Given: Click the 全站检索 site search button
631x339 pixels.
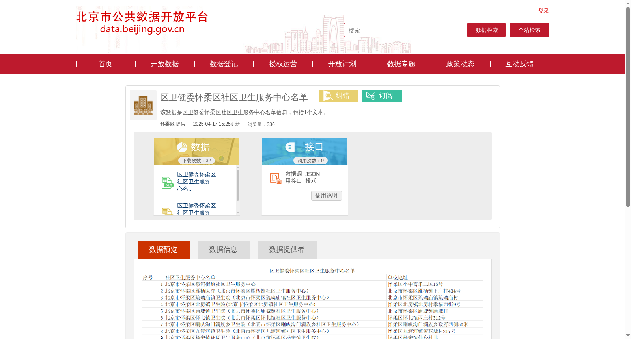Looking at the screenshot, I should [530, 30].
